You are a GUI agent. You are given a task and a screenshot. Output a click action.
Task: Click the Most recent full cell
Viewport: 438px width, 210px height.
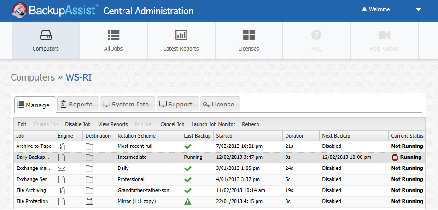point(135,146)
